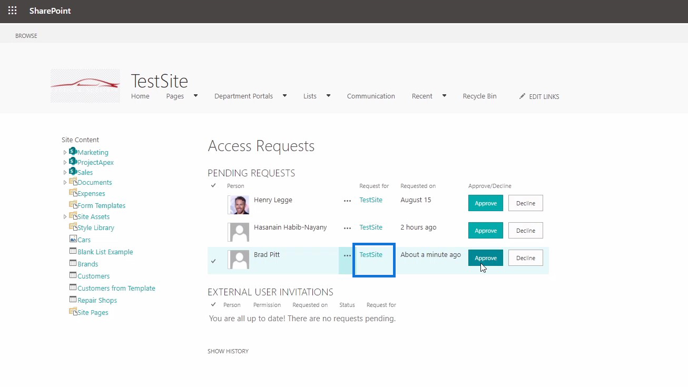Open the Lists navigation dropdown arrow
This screenshot has height=387, width=688.
(x=328, y=96)
